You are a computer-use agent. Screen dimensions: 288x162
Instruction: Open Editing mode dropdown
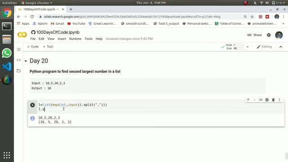point(264,47)
